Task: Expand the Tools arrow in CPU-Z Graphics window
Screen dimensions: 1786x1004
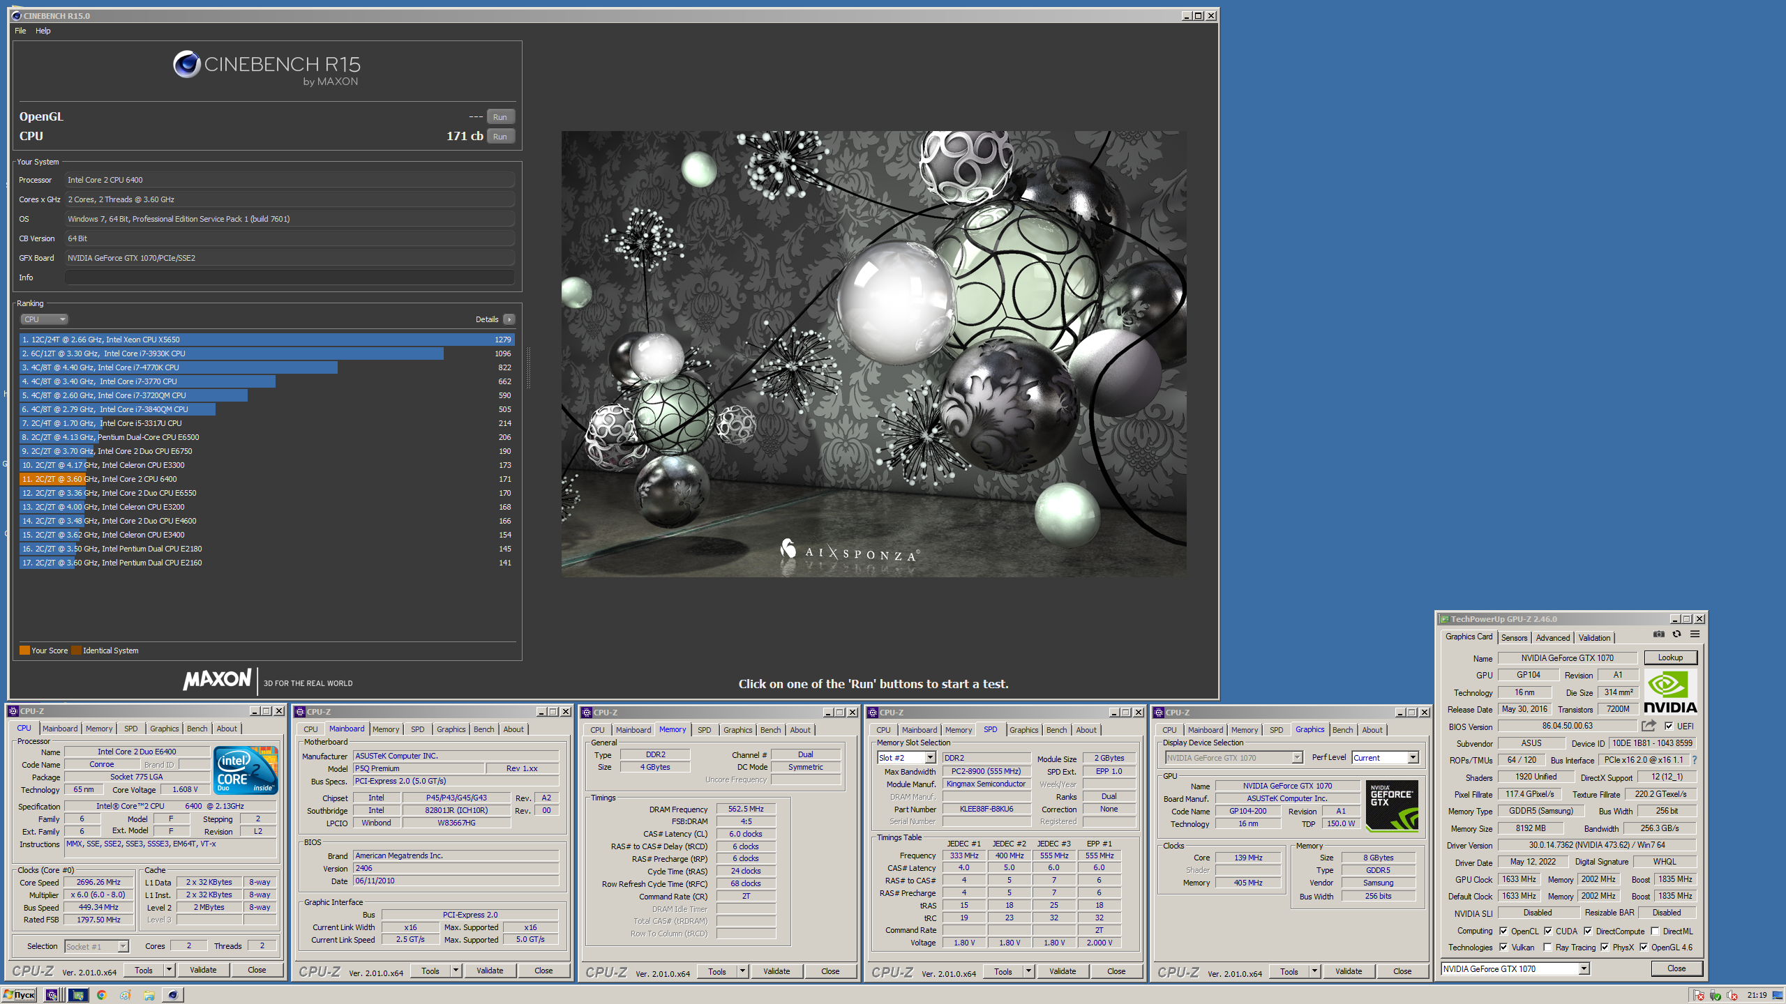Action: pos(1314,971)
